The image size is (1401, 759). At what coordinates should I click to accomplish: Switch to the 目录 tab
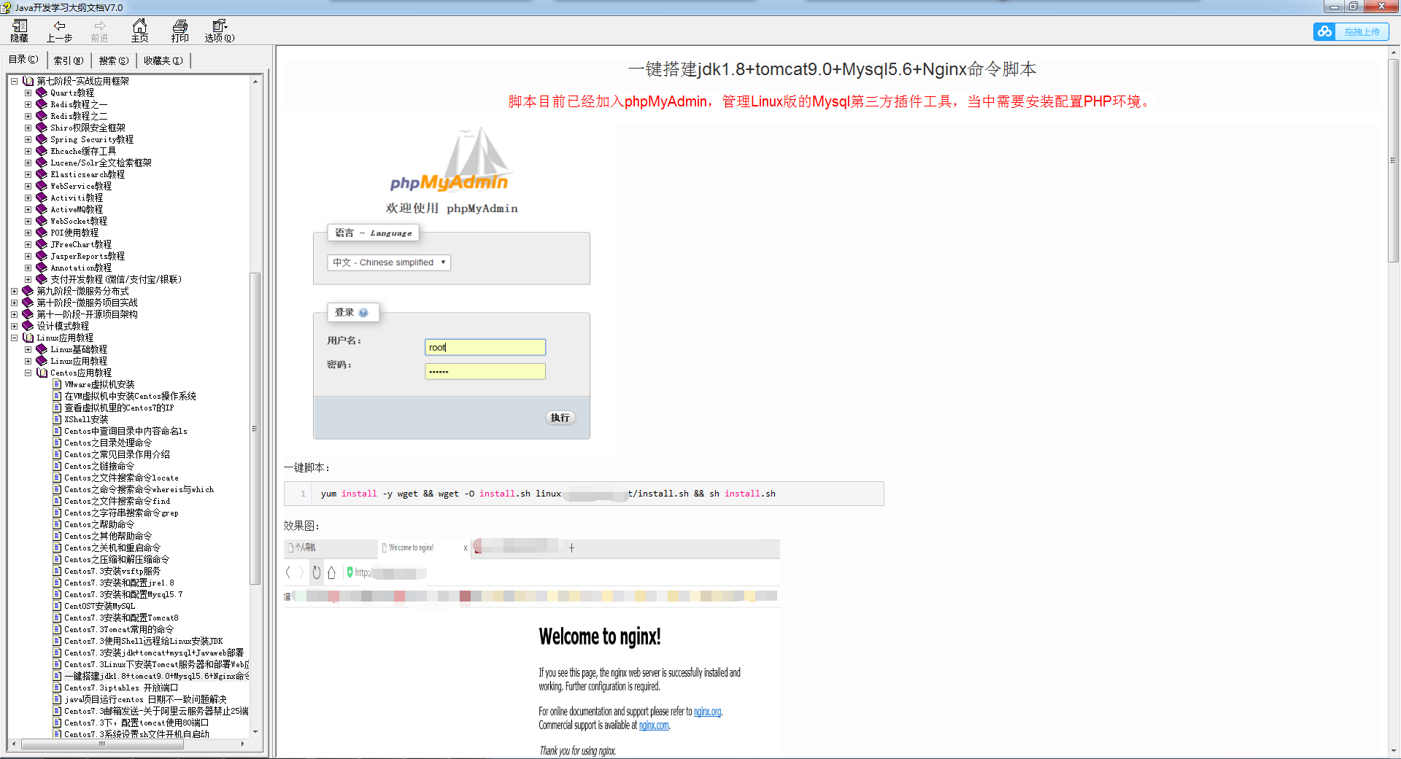point(23,60)
